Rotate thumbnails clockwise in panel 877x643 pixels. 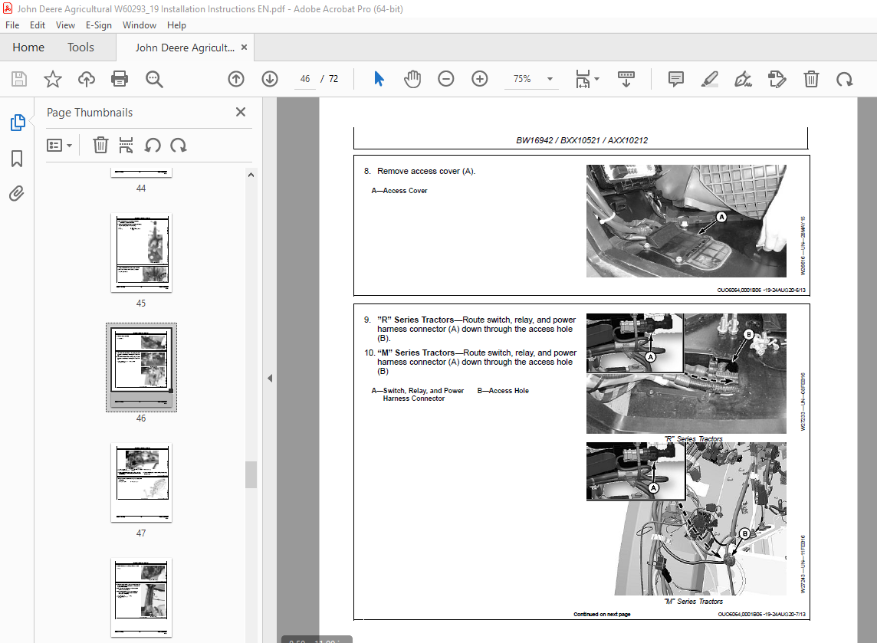tap(179, 146)
